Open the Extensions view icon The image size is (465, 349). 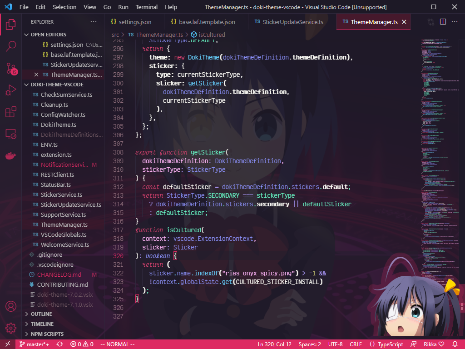pyautogui.click(x=11, y=112)
